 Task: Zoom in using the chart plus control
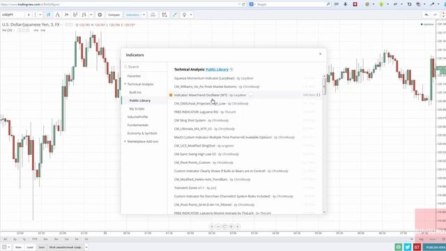[x=231, y=227]
